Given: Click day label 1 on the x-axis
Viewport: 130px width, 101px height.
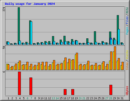Looking at the screenshot, I should click(8, 98).
